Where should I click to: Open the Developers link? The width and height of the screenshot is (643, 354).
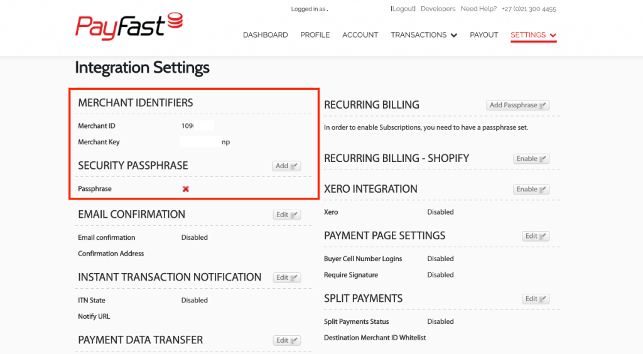pos(438,9)
